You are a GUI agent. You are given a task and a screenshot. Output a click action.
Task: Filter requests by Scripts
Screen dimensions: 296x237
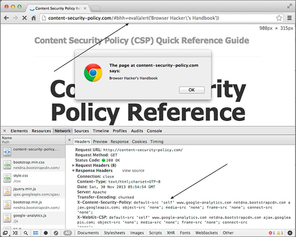tap(155, 233)
